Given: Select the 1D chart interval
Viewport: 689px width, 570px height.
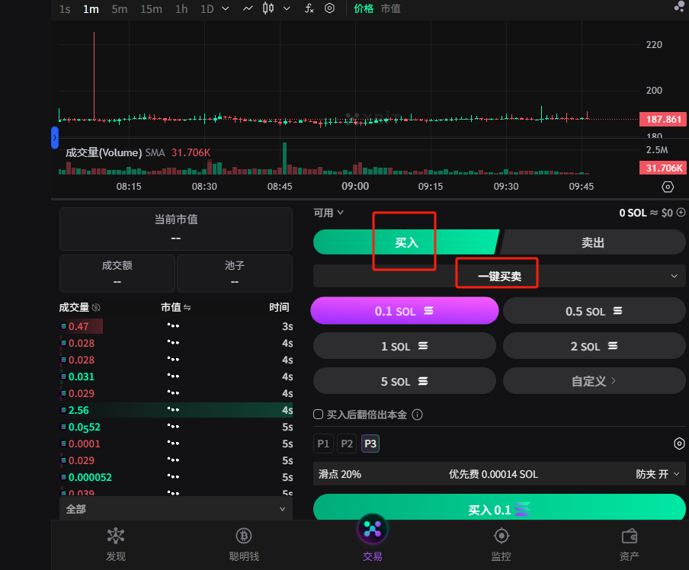Looking at the screenshot, I should (207, 9).
